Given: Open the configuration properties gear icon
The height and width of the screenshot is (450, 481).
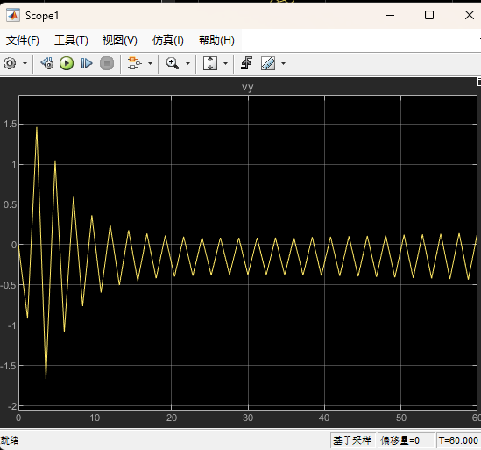Looking at the screenshot, I should tap(10, 63).
